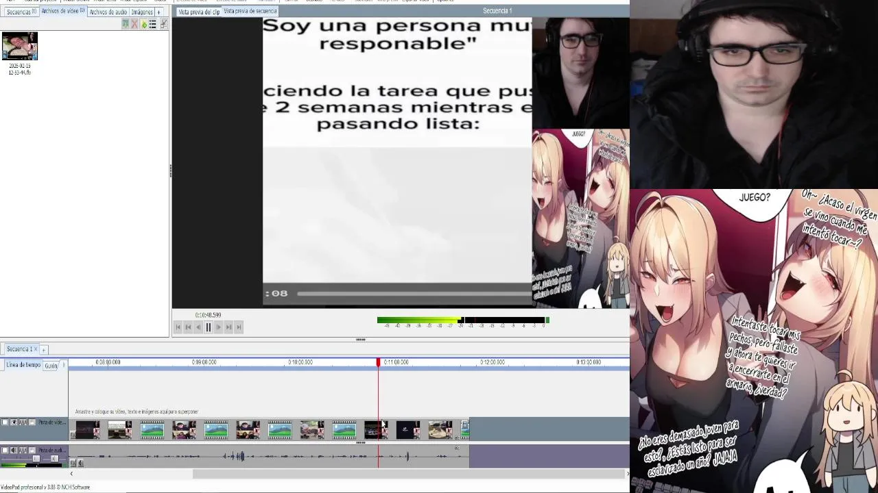Step back one frame
The height and width of the screenshot is (493, 878).
coord(198,327)
